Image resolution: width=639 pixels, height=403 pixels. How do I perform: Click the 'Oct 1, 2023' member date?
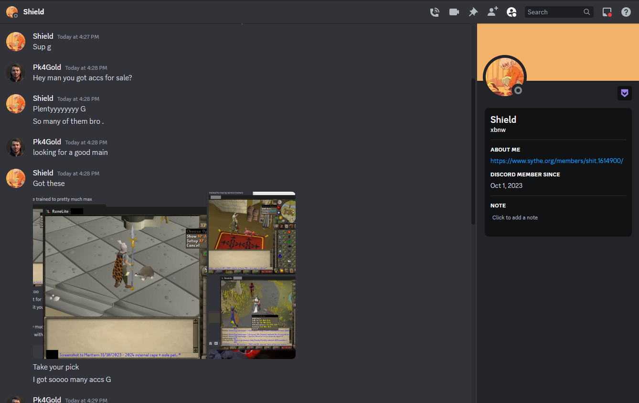(x=506, y=185)
